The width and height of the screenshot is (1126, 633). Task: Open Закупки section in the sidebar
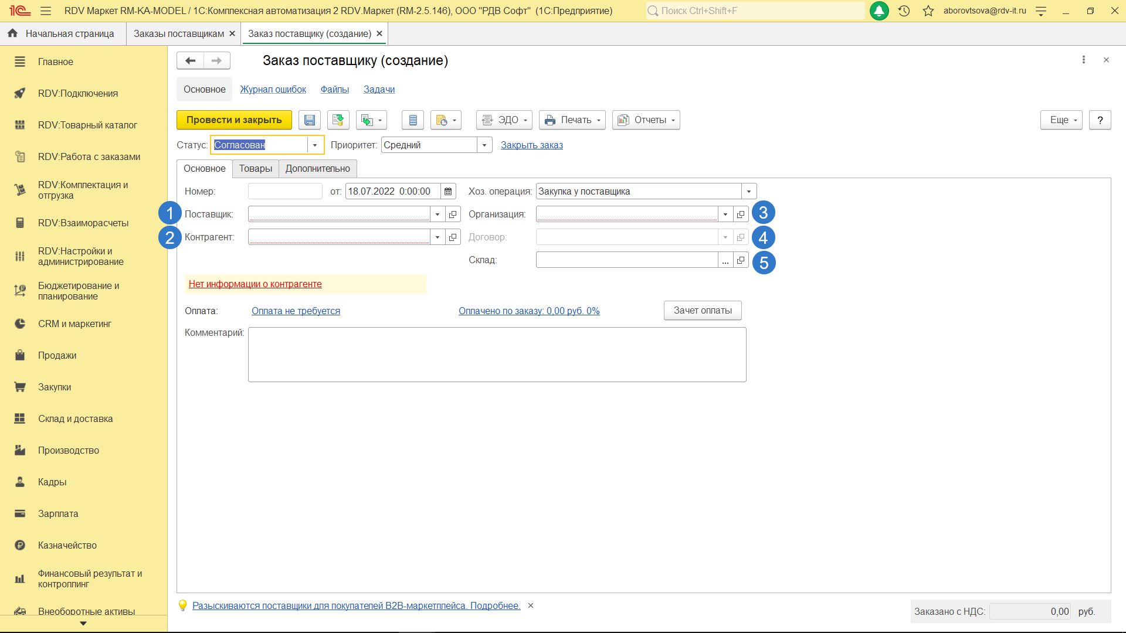click(55, 387)
